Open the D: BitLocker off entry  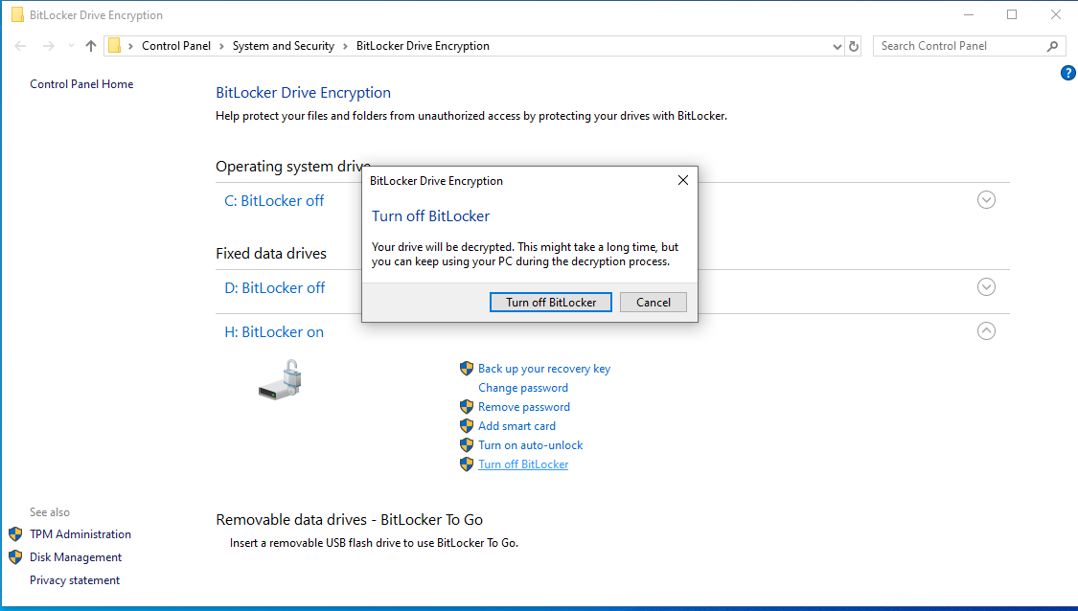click(x=275, y=288)
